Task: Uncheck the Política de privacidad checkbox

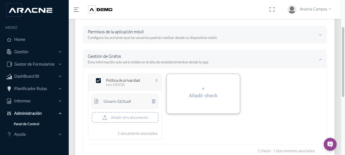Action: click(98, 81)
